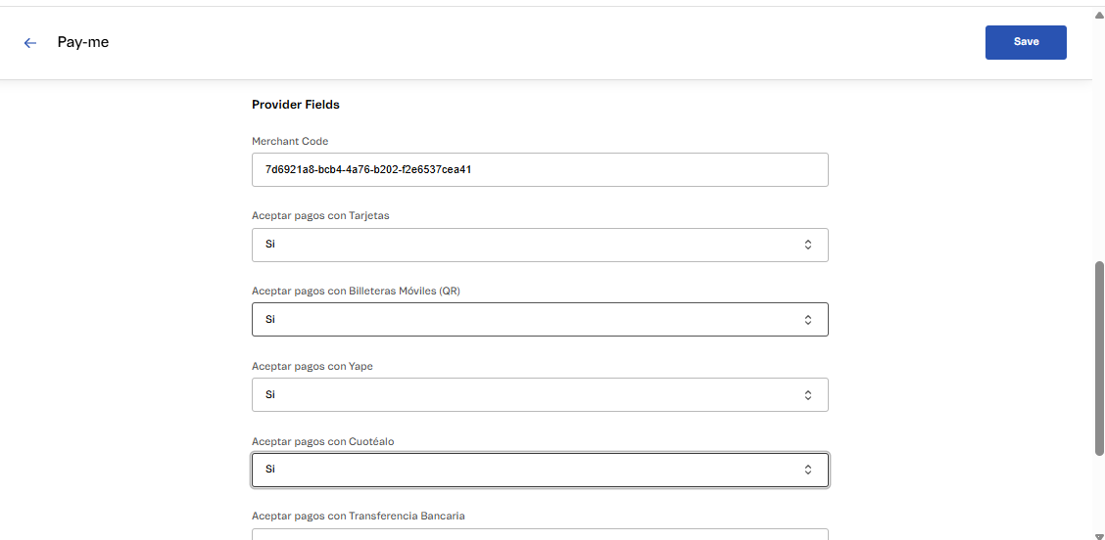Go back using the left arrow icon
The width and height of the screenshot is (1105, 540).
(x=30, y=43)
